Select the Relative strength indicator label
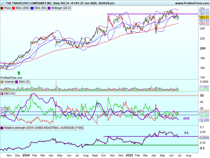 tap(39, 128)
